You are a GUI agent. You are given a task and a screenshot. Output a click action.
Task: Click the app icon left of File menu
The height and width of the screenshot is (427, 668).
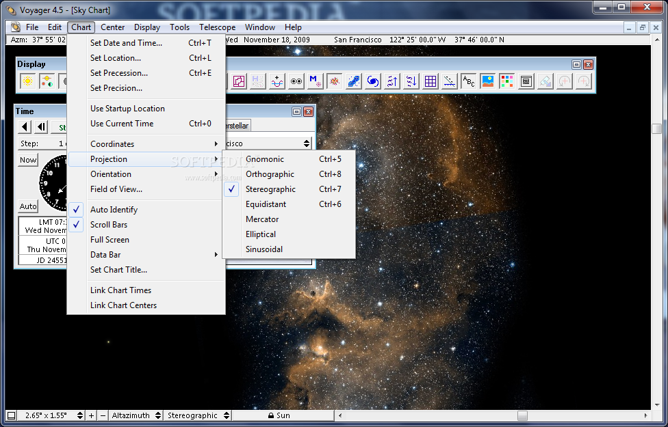[16, 27]
